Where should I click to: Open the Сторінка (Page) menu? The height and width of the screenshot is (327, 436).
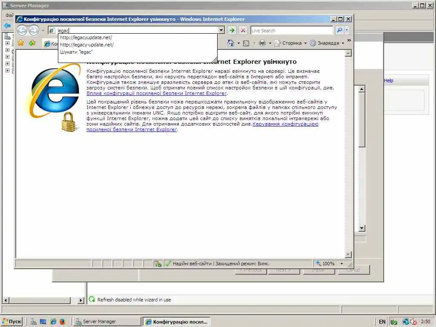pyautogui.click(x=290, y=43)
